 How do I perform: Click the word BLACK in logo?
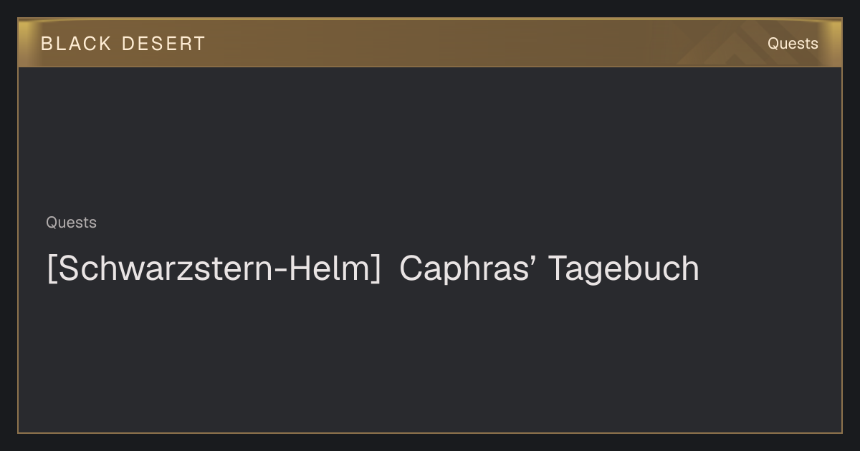tap(76, 44)
